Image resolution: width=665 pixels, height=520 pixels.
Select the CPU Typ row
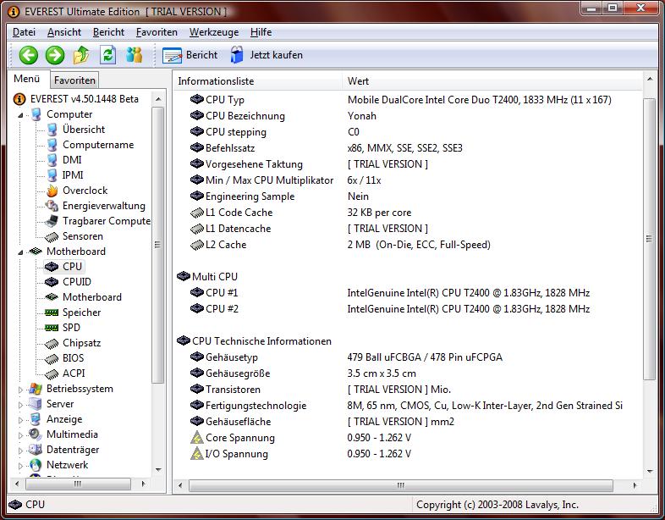pyautogui.click(x=407, y=100)
